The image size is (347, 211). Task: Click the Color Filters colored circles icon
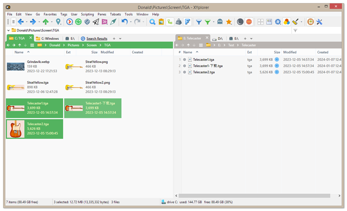287,22
